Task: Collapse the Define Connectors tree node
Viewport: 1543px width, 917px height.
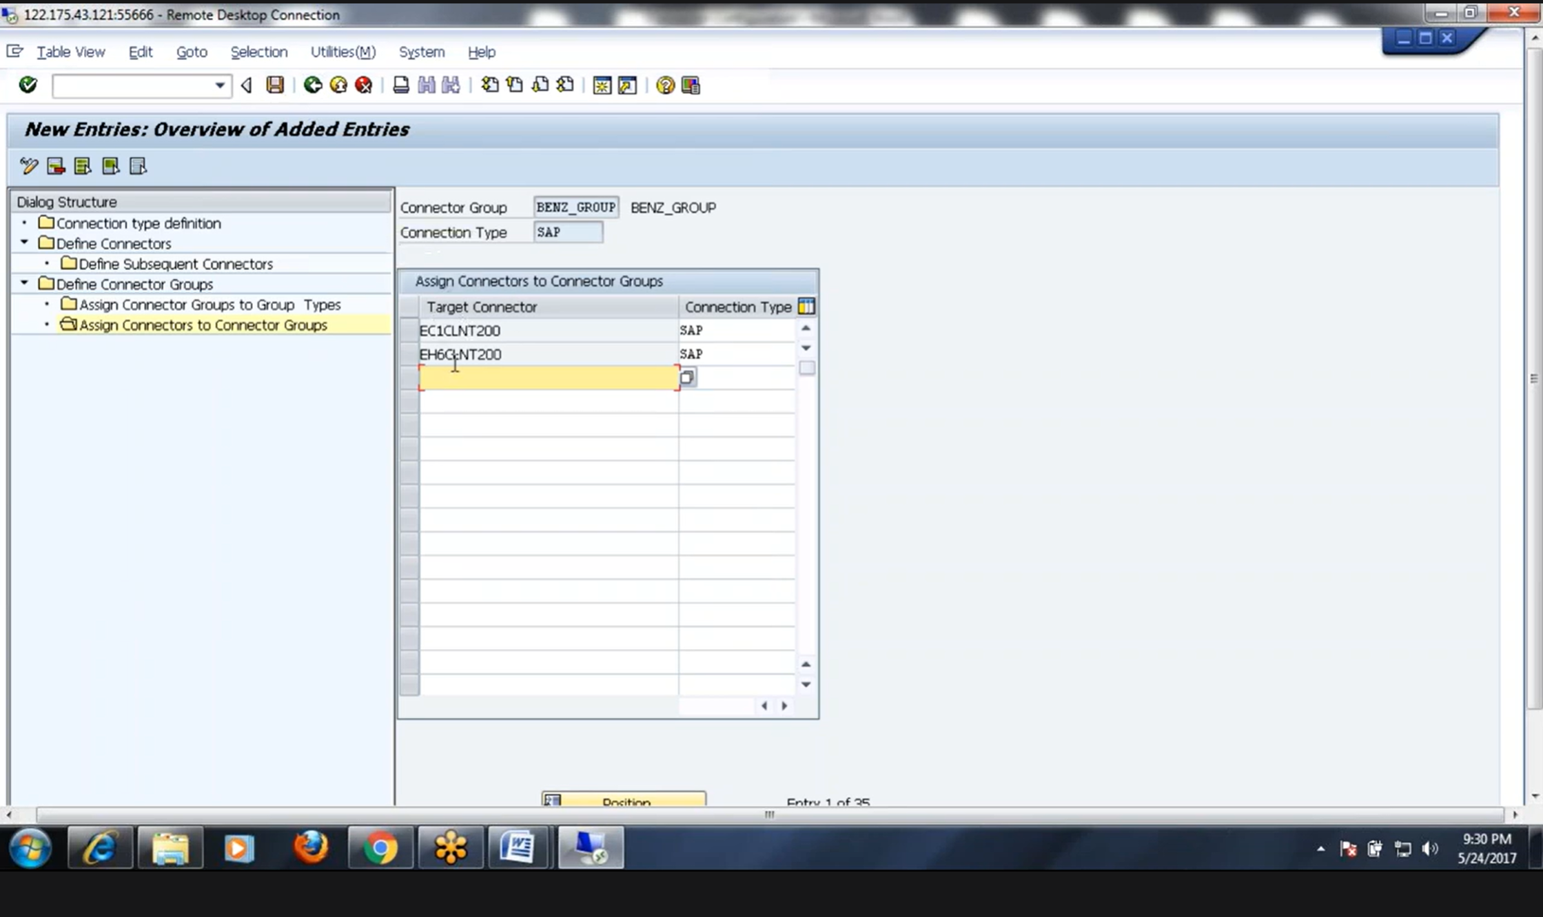Action: (25, 243)
